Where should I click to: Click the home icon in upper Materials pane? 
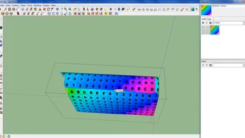211,23
